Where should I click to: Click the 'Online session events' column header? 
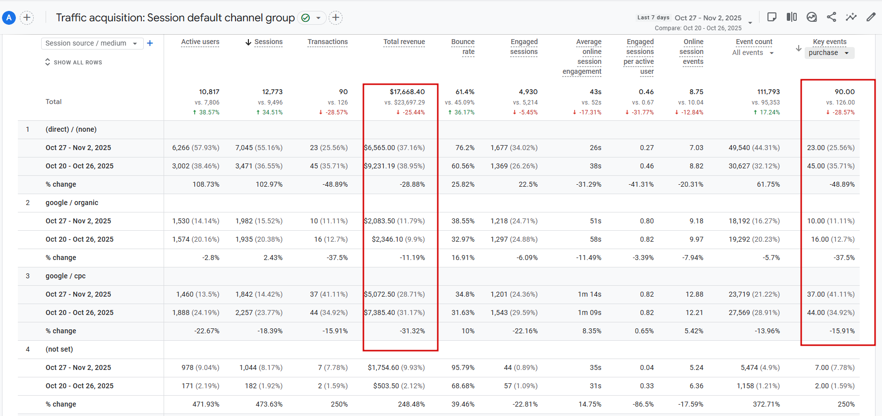(692, 52)
